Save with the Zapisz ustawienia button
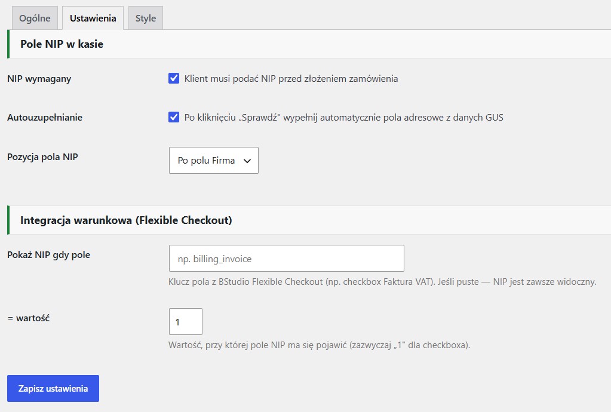 (53, 388)
